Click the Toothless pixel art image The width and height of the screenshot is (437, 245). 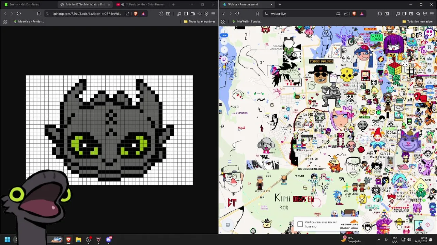[109, 130]
